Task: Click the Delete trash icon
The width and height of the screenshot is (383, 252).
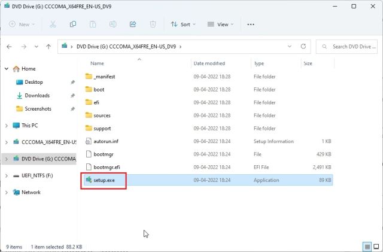Action: click(153, 24)
